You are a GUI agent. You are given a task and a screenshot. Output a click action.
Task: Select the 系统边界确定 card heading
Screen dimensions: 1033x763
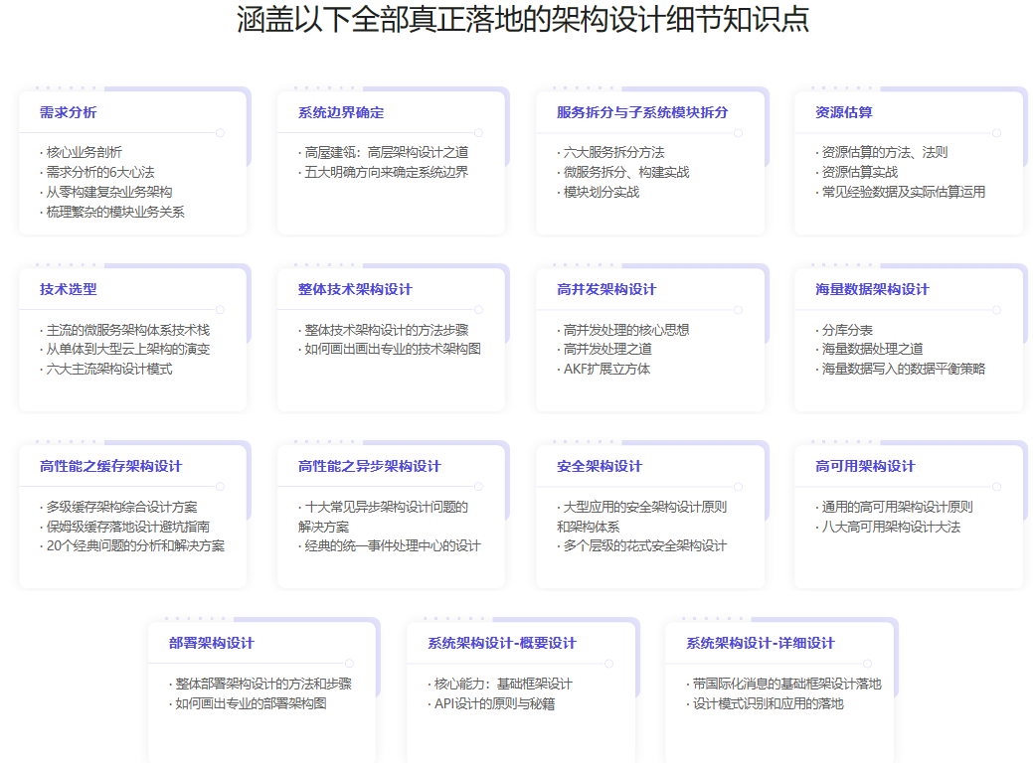pyautogui.click(x=341, y=112)
